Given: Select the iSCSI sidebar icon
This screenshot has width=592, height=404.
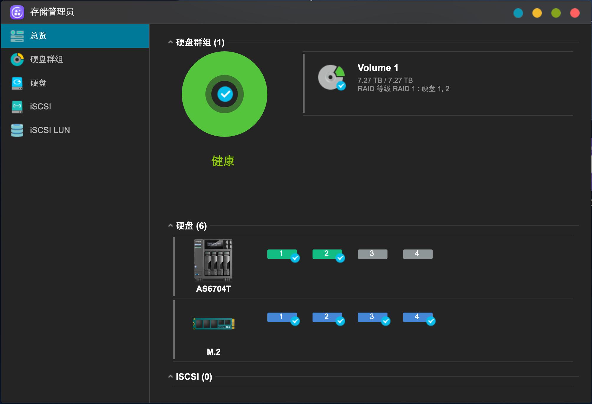Looking at the screenshot, I should tap(17, 106).
